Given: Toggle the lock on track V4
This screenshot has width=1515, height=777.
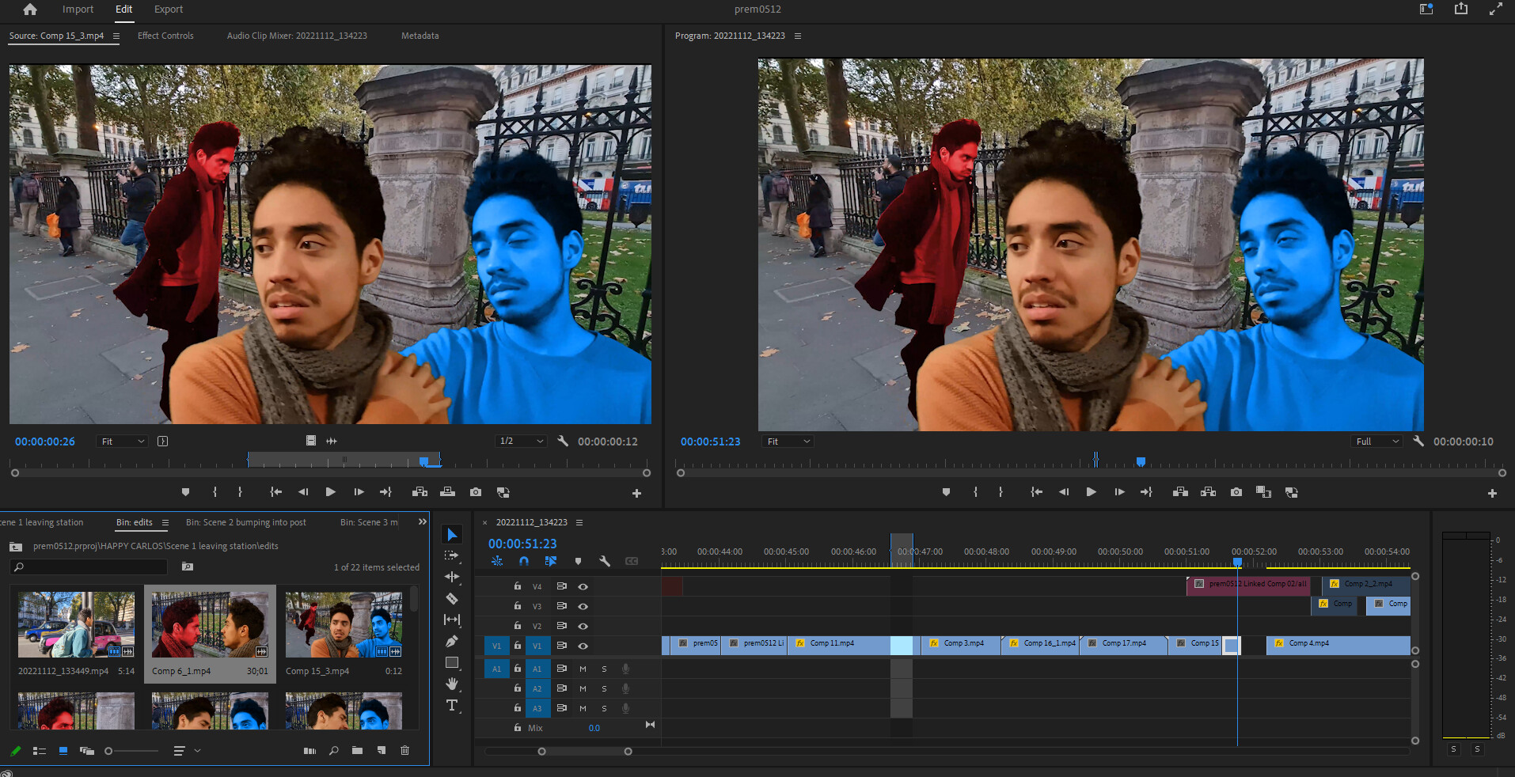Looking at the screenshot, I should (517, 586).
